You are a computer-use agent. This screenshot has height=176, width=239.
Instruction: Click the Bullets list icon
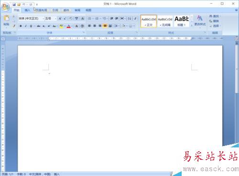89,19
